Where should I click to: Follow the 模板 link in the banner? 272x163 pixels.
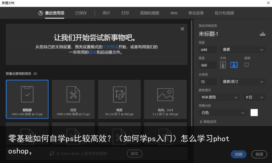click(93, 52)
